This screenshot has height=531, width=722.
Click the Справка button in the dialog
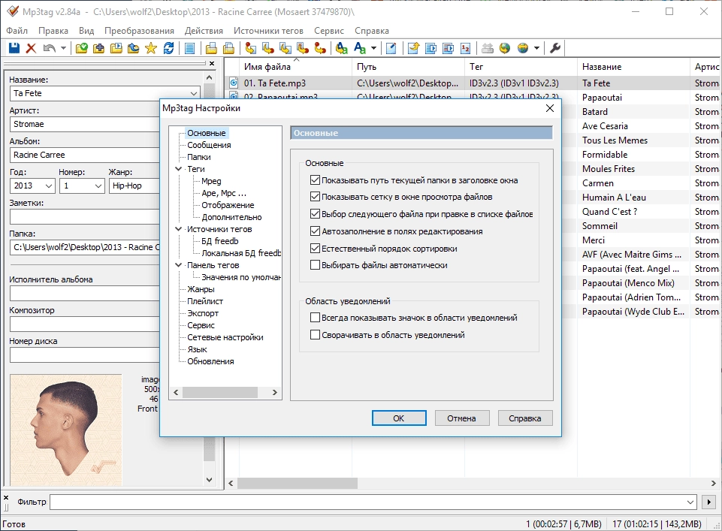click(x=525, y=418)
